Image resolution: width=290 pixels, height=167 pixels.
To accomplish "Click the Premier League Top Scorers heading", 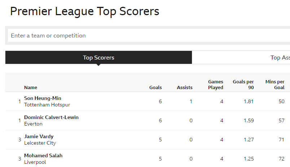I will coord(85,12).
